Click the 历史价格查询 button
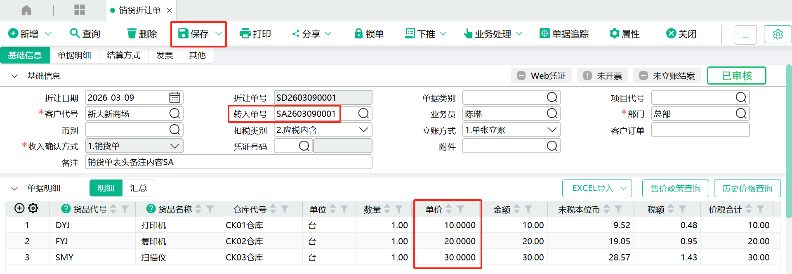 747,189
